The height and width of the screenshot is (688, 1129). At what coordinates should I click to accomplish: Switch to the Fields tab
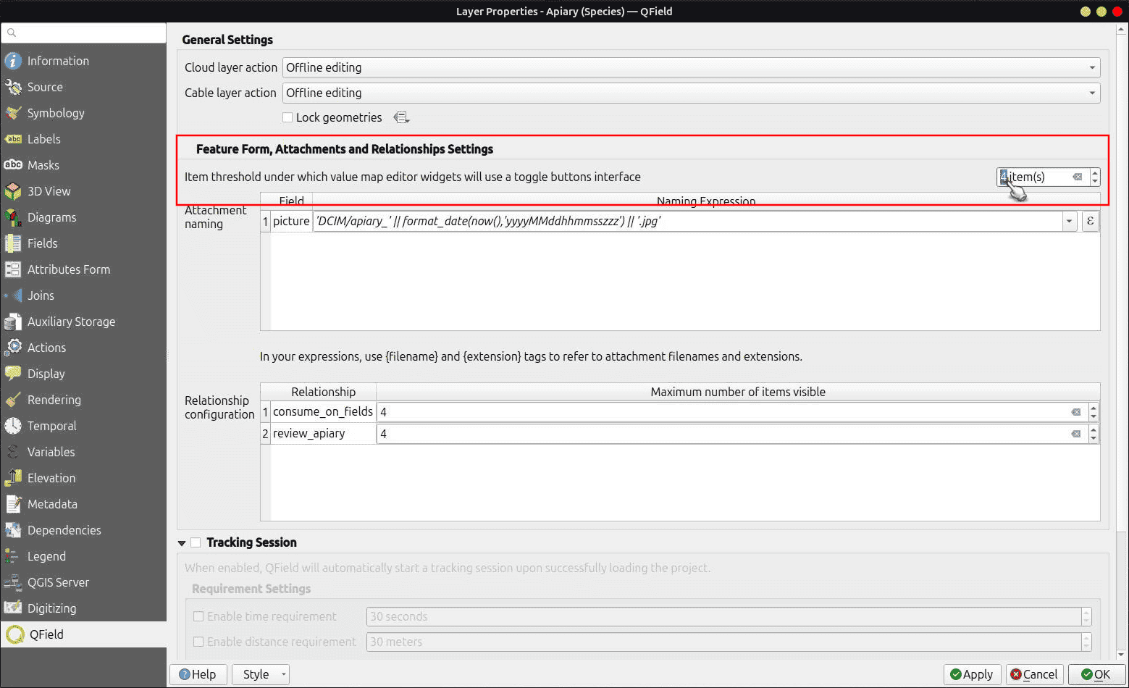42,243
